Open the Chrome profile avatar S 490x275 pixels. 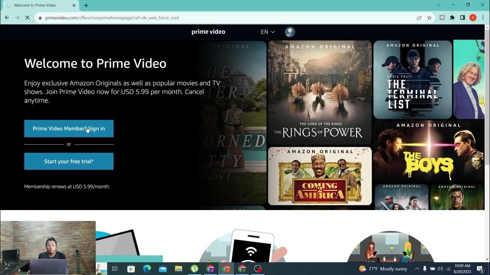point(473,18)
